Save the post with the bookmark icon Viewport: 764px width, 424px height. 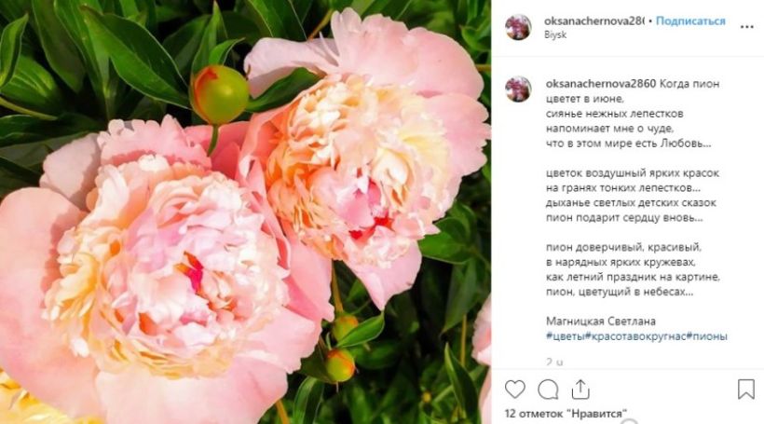(x=746, y=390)
